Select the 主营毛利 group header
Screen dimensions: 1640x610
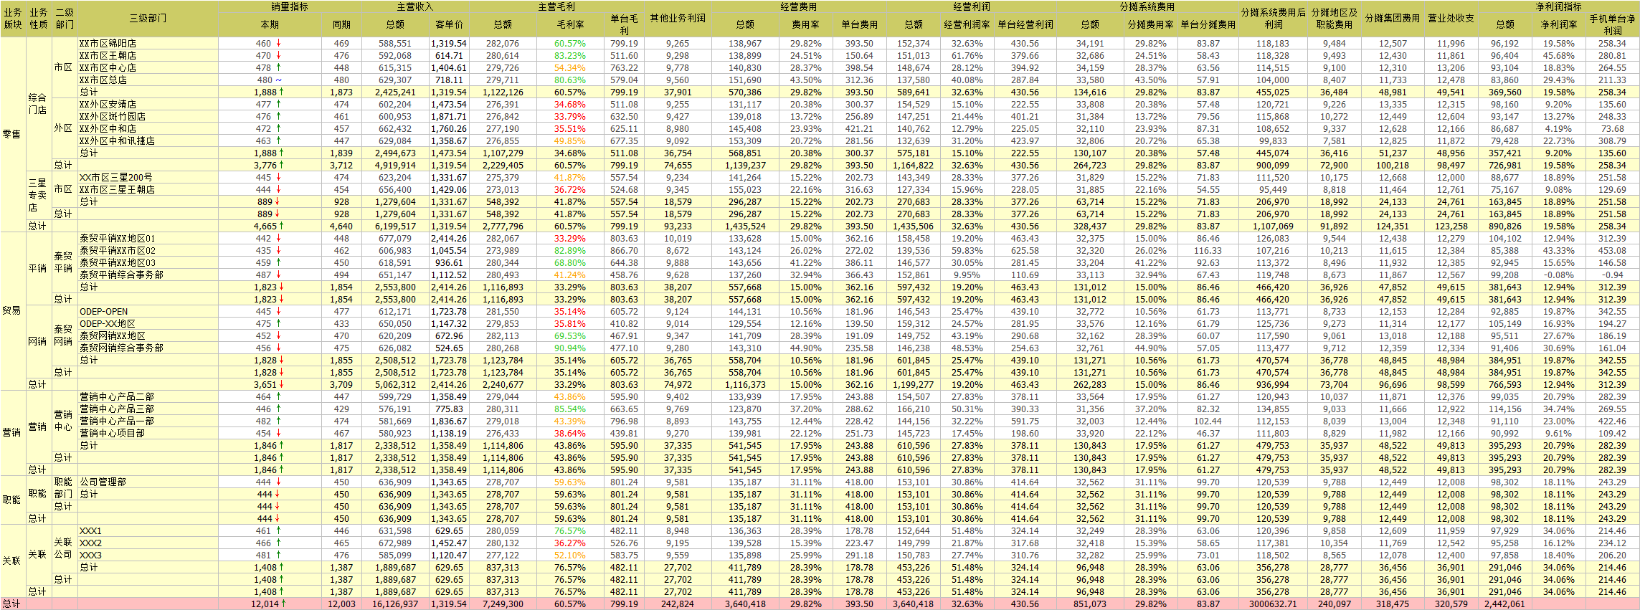pyautogui.click(x=556, y=6)
